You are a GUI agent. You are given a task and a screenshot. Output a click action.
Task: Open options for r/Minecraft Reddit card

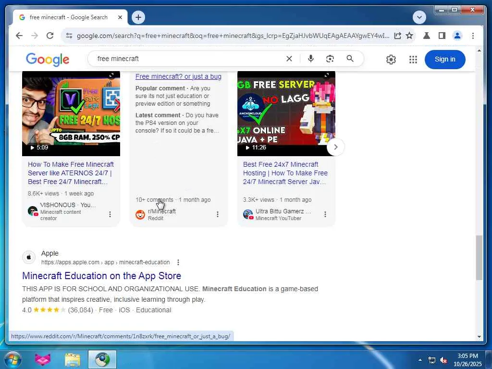[x=218, y=214]
